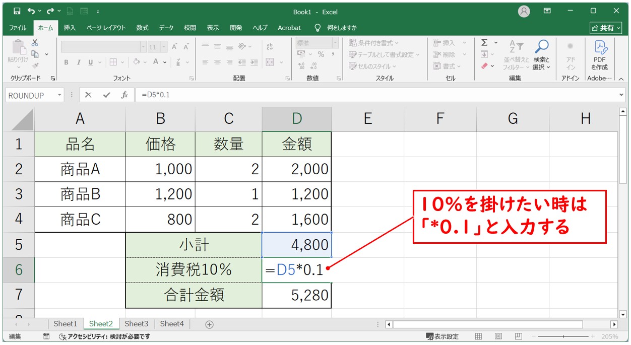Click the 削除 button in the セル group

click(x=450, y=54)
